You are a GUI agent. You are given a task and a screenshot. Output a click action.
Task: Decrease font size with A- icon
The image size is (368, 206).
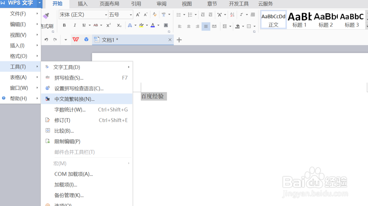[145, 15]
